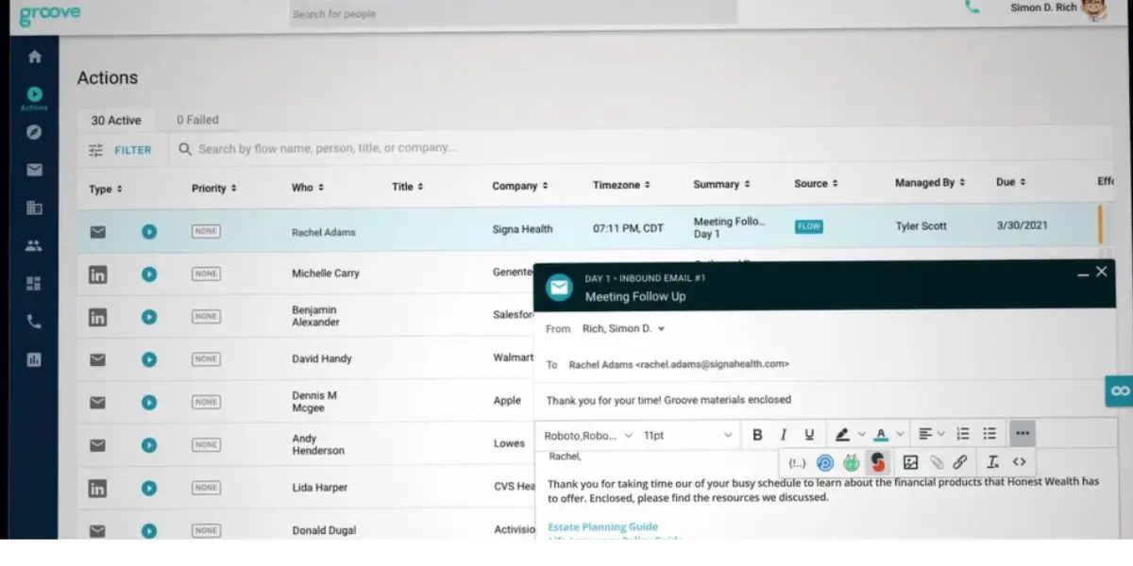The height and width of the screenshot is (566, 1133).
Task: Click the Simon D. Rich user name
Action: [x=1043, y=8]
